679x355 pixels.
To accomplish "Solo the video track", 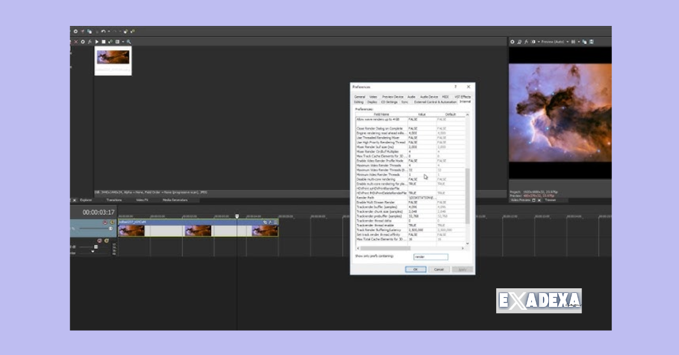I will (x=112, y=222).
